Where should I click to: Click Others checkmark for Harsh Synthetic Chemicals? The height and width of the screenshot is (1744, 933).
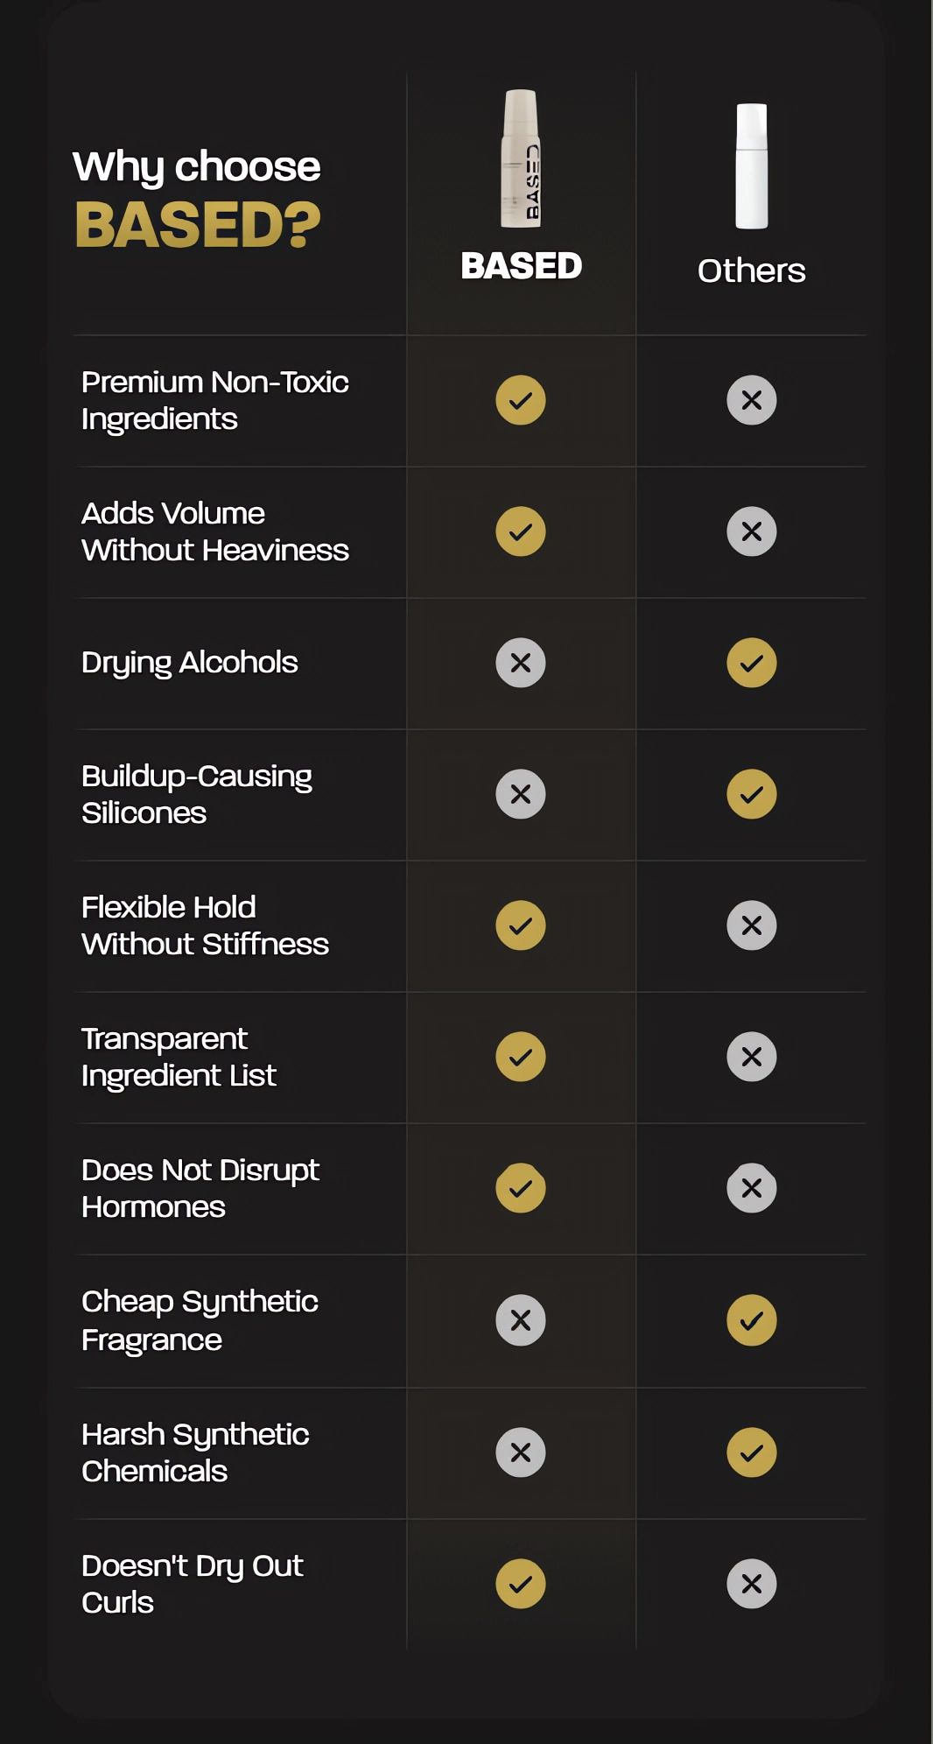(x=752, y=1452)
